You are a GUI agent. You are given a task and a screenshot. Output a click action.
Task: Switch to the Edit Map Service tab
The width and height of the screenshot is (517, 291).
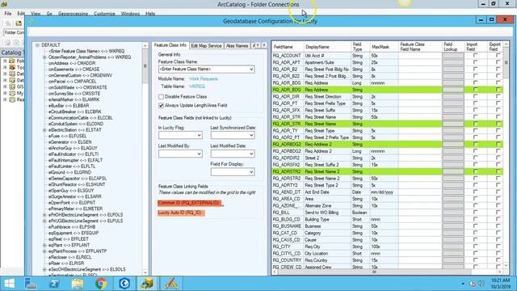[206, 45]
